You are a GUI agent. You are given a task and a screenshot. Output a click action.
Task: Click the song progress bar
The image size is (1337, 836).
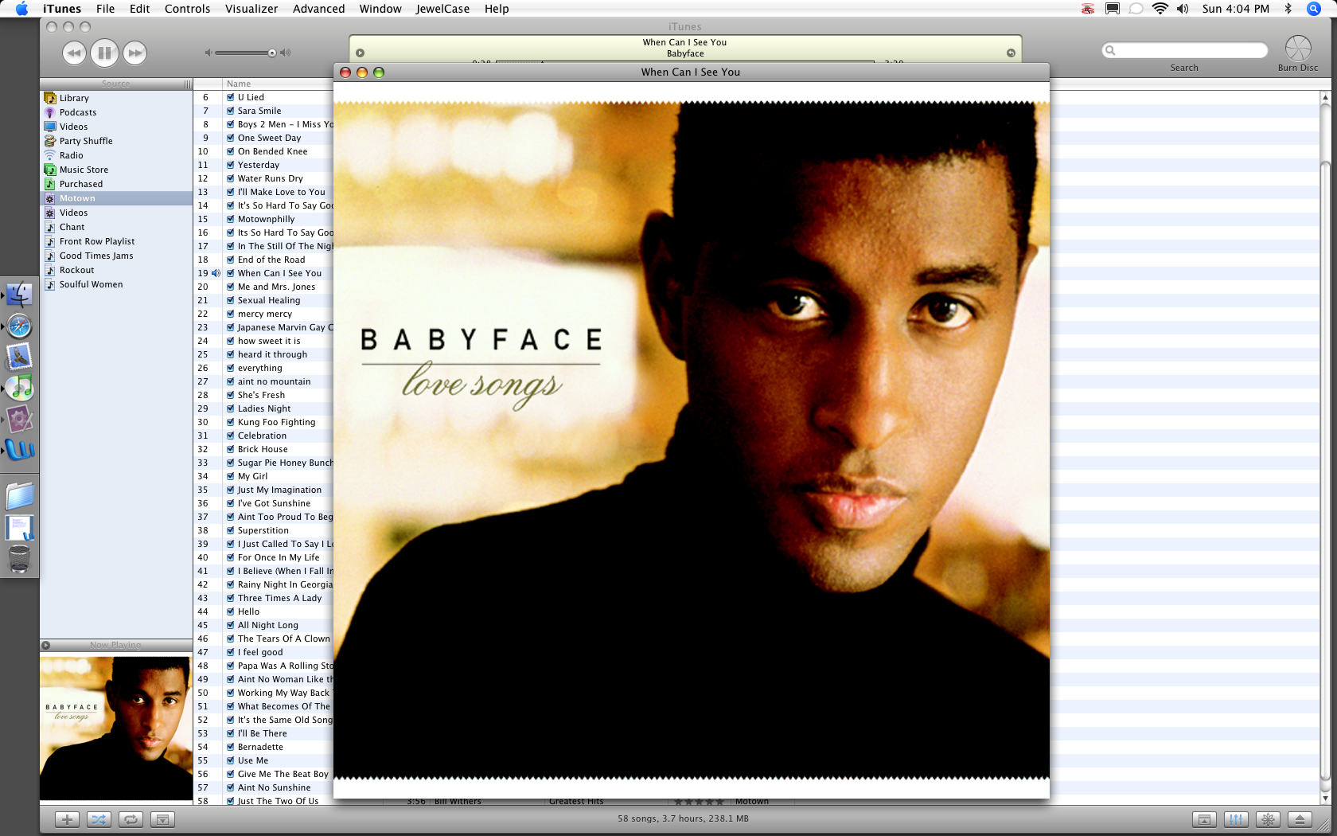(x=685, y=61)
